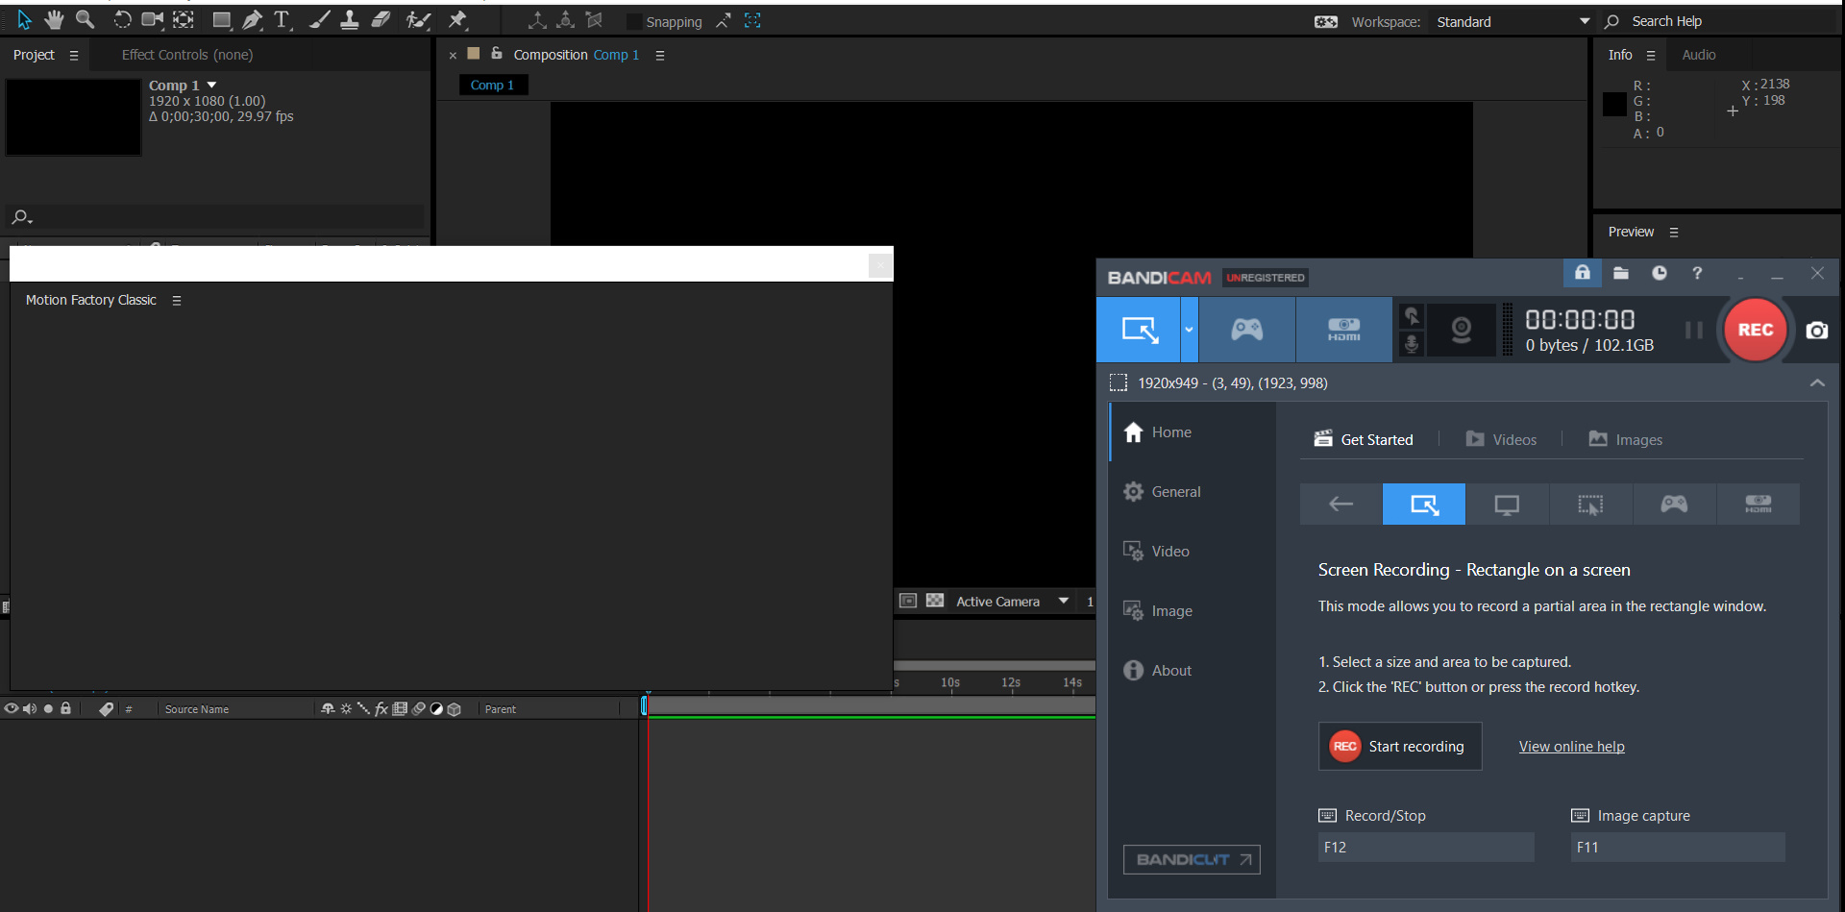Toggle snap to collapsed compositions icon
1845x912 pixels.
752,20
